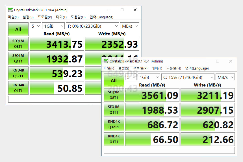The height and width of the screenshot is (162, 243).
Task: Open drive selector showing C: 15% (71/464GiB)
Action: (188, 77)
